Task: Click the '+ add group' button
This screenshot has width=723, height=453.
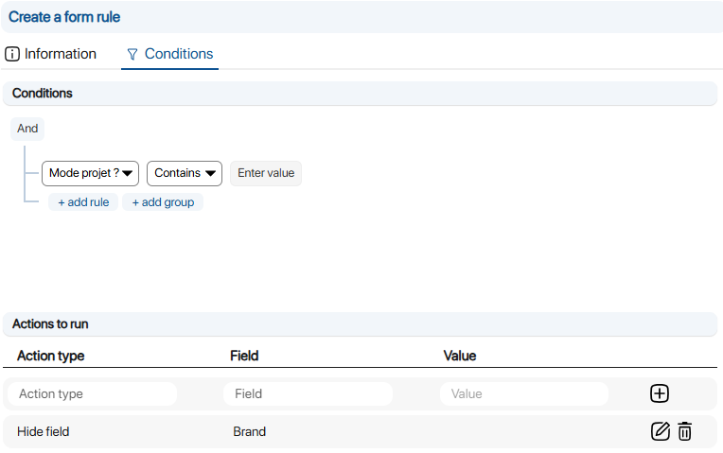Action: tap(163, 202)
